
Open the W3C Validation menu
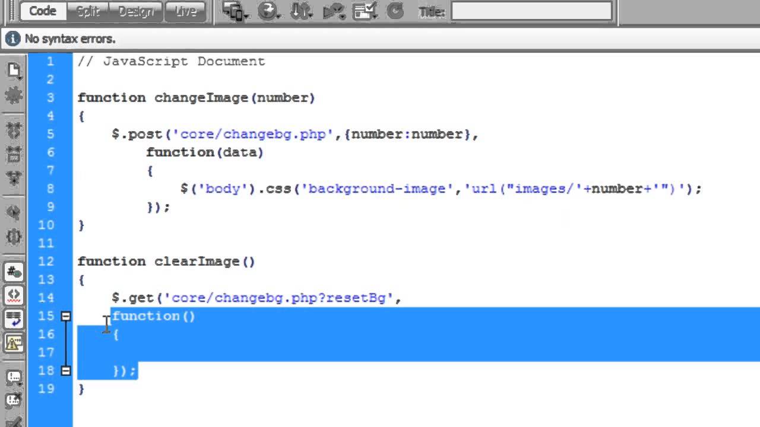332,11
